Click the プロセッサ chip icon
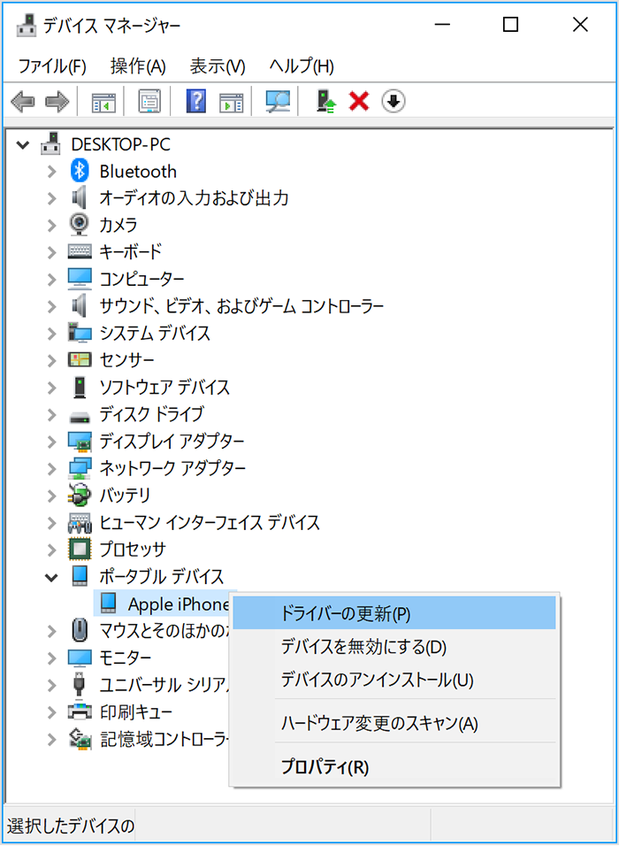The image size is (619, 846). 80,549
